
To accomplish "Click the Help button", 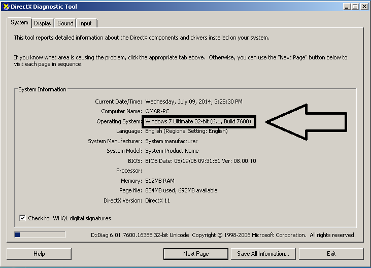I will pyautogui.click(x=39, y=254).
